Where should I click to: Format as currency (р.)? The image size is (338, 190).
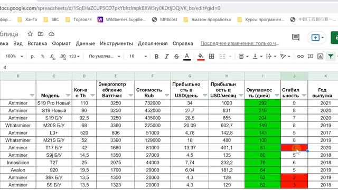click(x=33, y=56)
